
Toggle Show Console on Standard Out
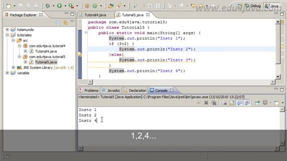click(239, 103)
